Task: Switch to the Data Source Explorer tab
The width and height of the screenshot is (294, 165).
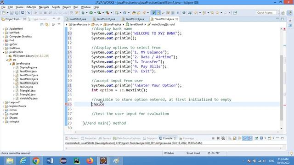Action: 127,138
